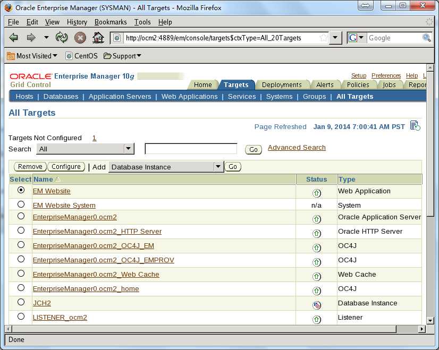Click the Firefox activity throbber icon
The width and height of the screenshot is (439, 350).
429,22
